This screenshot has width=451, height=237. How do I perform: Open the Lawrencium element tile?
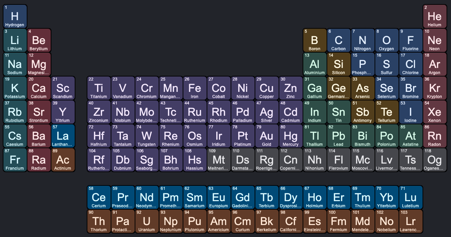[411, 221]
